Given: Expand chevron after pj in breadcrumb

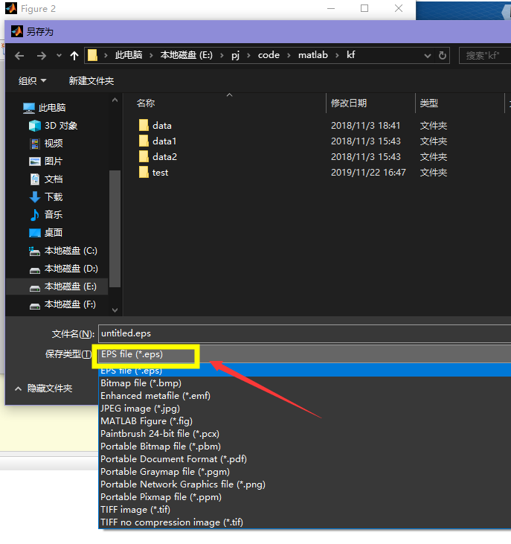Looking at the screenshot, I should (x=248, y=55).
